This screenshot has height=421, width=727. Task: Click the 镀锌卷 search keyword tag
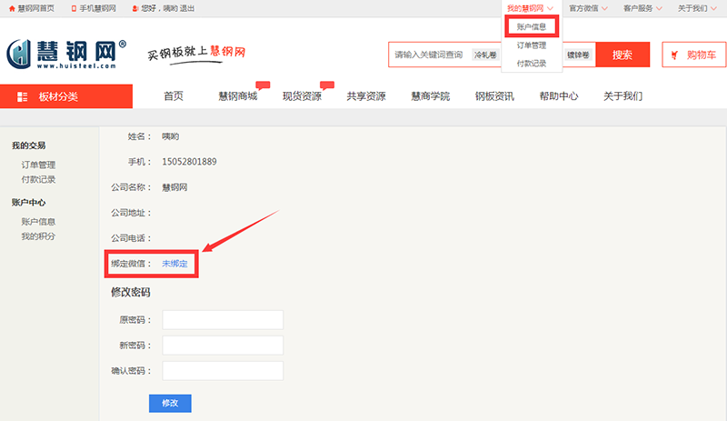(x=578, y=55)
